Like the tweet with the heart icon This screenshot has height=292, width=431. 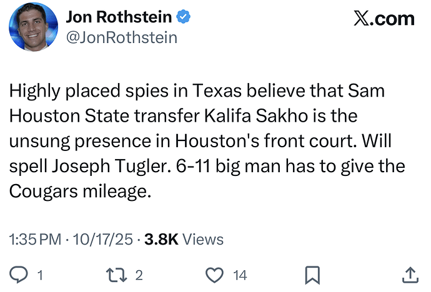tap(214, 274)
